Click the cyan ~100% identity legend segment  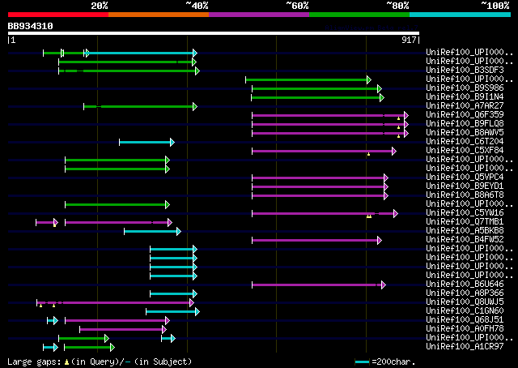tap(461, 15)
